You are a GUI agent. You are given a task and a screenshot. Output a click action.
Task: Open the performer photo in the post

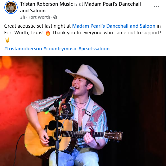point(83,111)
